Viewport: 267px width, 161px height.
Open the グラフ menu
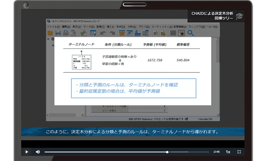[x=144, y=27]
